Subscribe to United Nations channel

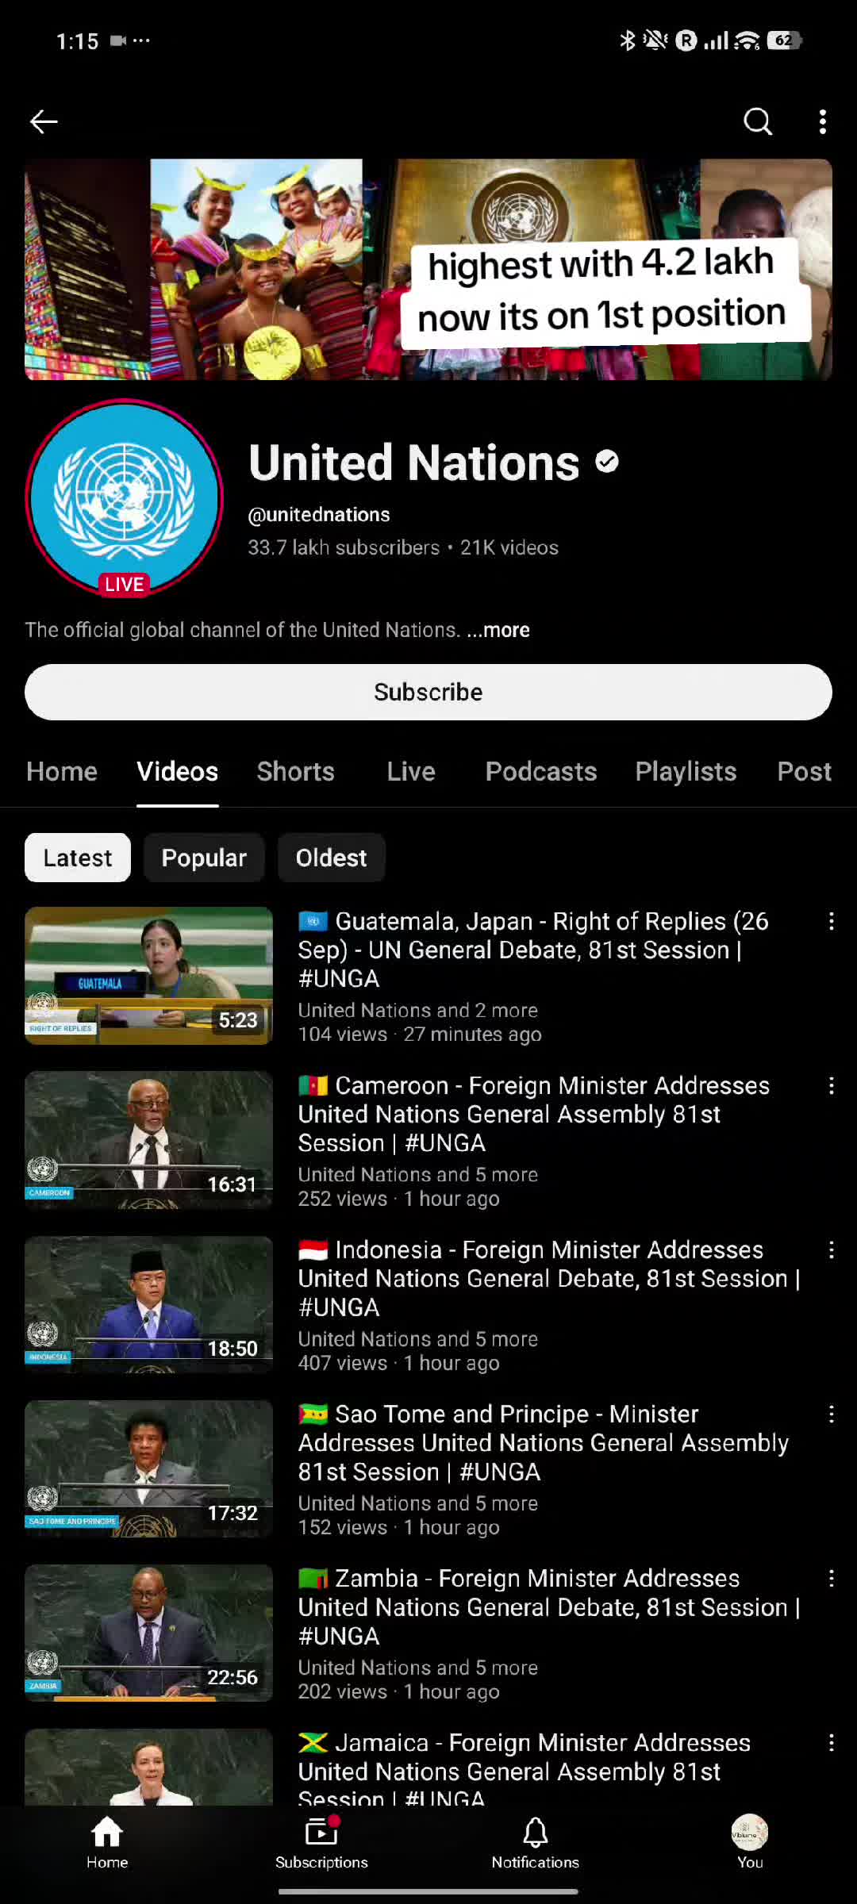point(428,692)
